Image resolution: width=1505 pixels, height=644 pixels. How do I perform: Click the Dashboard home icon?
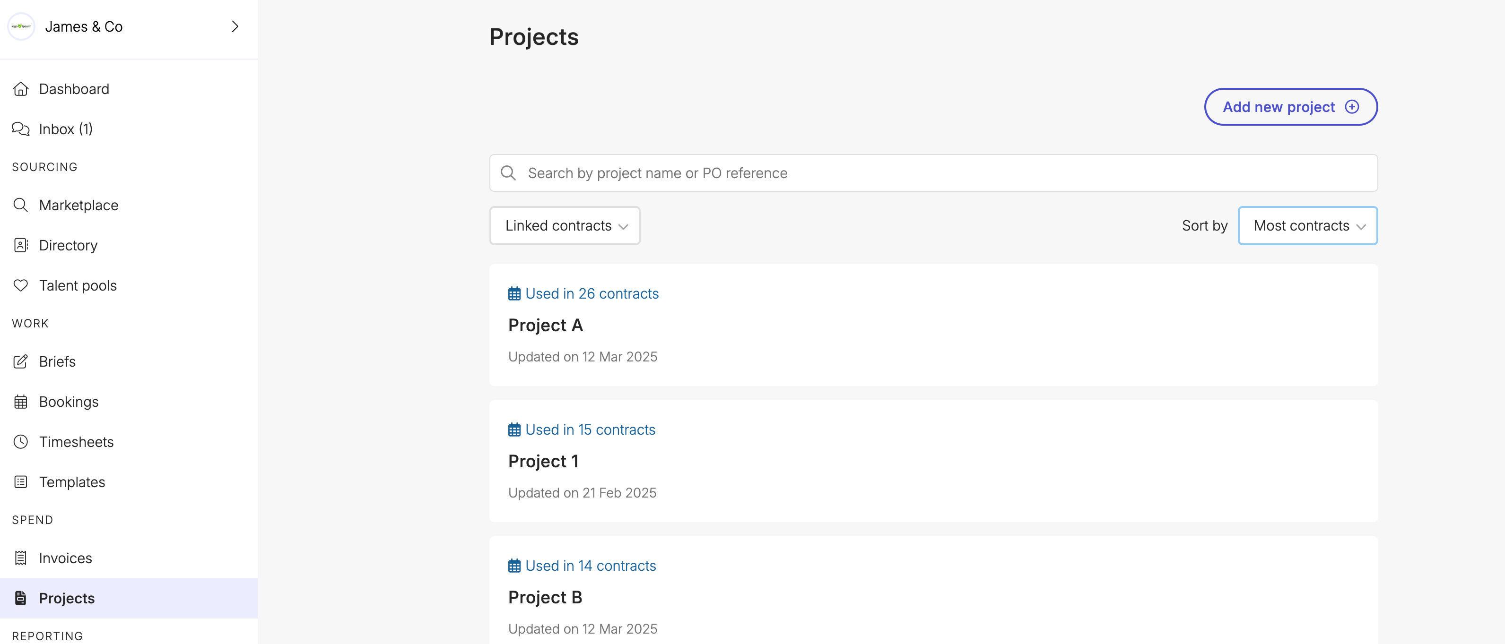pyautogui.click(x=20, y=89)
